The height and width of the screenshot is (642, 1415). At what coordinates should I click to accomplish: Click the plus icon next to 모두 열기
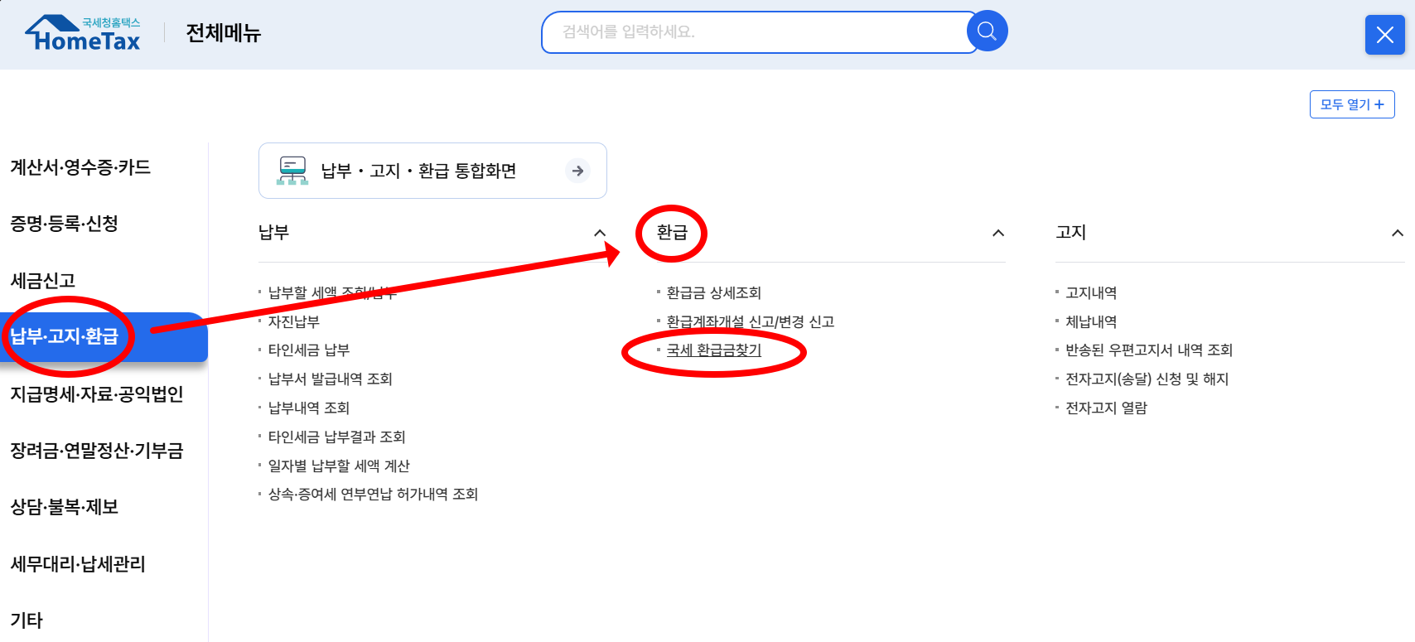1379,104
